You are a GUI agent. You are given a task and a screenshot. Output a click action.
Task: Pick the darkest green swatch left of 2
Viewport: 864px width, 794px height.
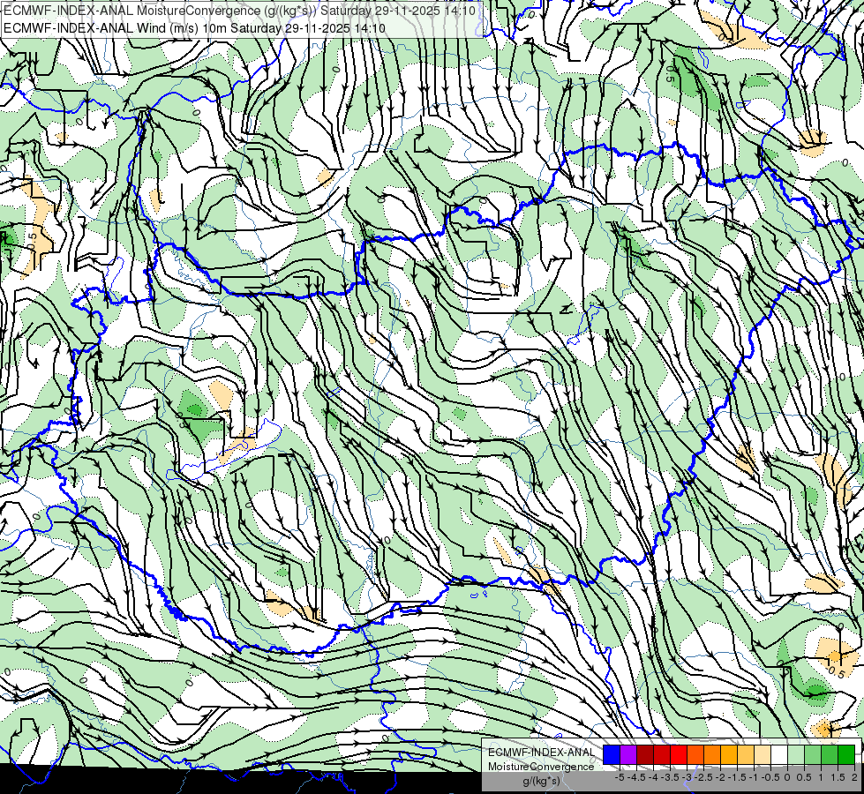tap(846, 755)
